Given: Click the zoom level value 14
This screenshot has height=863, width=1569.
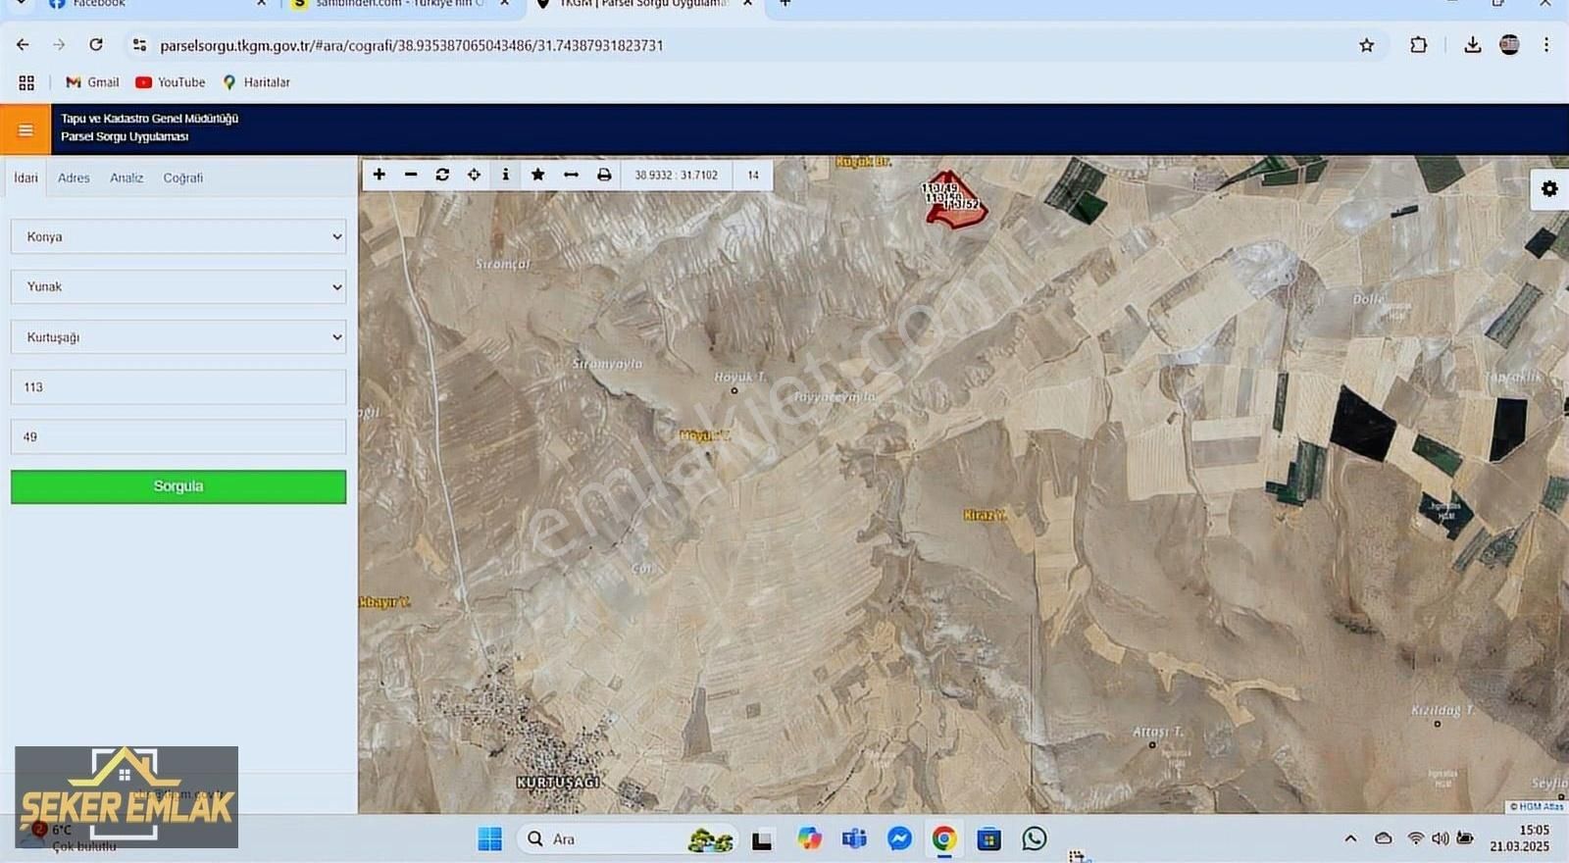Looking at the screenshot, I should (x=753, y=175).
